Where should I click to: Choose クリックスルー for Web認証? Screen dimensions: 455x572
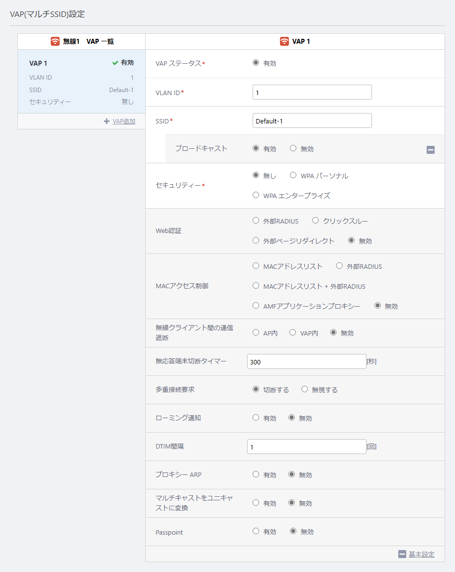315,221
